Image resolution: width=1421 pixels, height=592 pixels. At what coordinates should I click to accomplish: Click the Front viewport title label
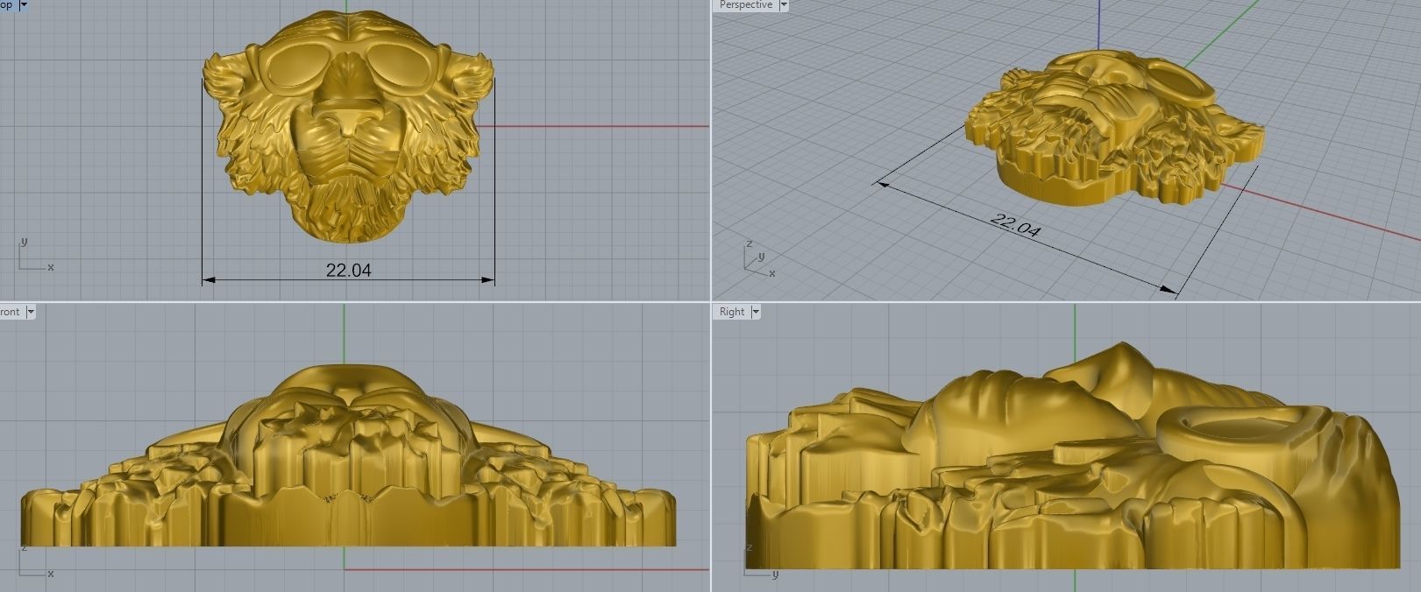tap(11, 312)
